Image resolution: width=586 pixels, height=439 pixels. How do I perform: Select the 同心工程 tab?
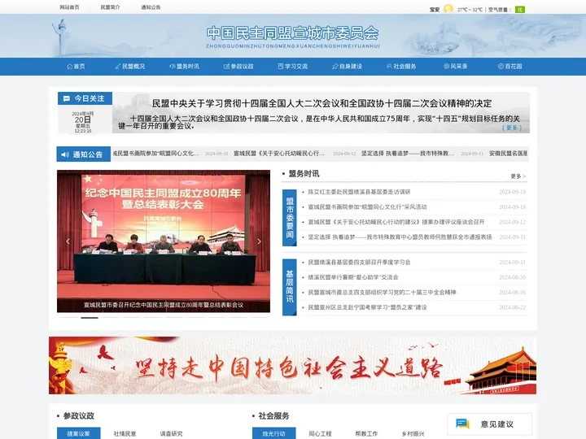321,433
